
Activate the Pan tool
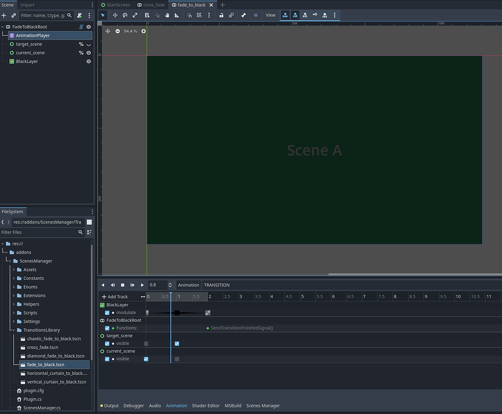tap(167, 15)
